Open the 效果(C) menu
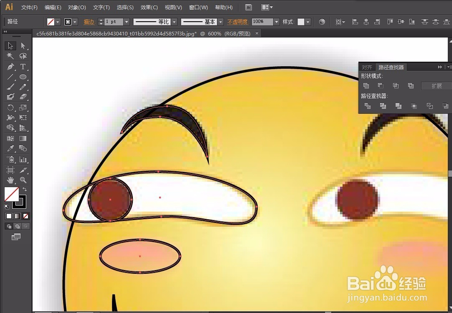The width and height of the screenshot is (452, 313). 149,8
